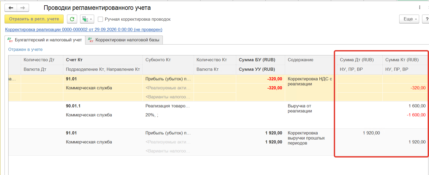The height and width of the screenshot is (175, 429).
Task: Click the red -1 600,00 value
Action: (x=416, y=115)
